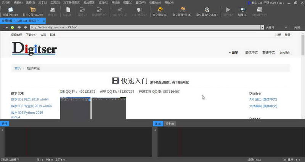This screenshot has width=305, height=162.
Task: Switch page language to English
Action: click(x=285, y=52)
